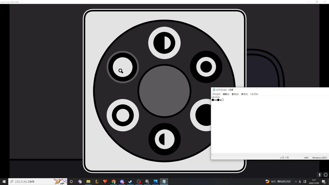Open File Explorer from taskbar
Viewport: 329px width, 185px height.
pos(88,182)
